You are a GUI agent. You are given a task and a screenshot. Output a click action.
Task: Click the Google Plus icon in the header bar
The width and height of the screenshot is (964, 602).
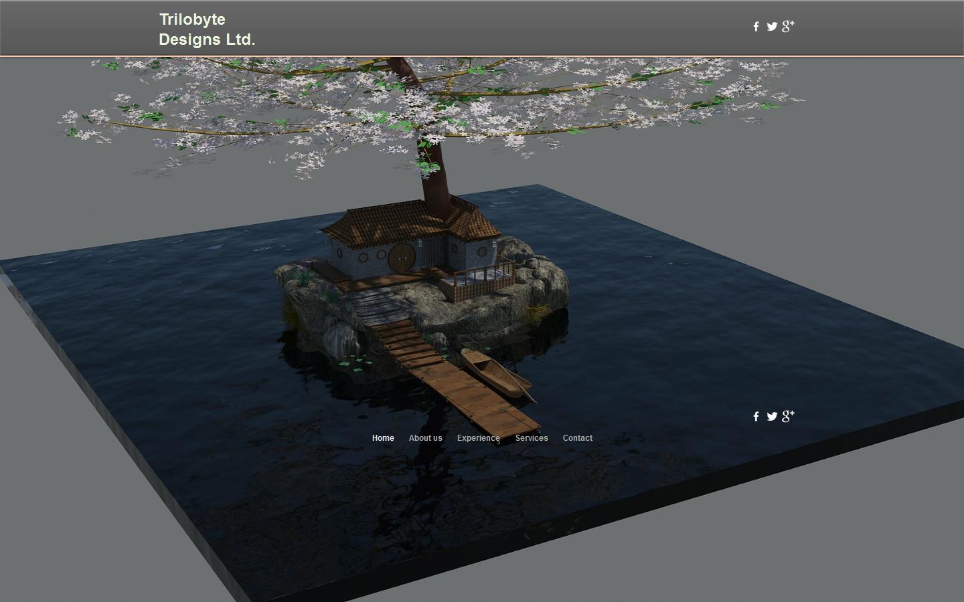click(x=788, y=26)
